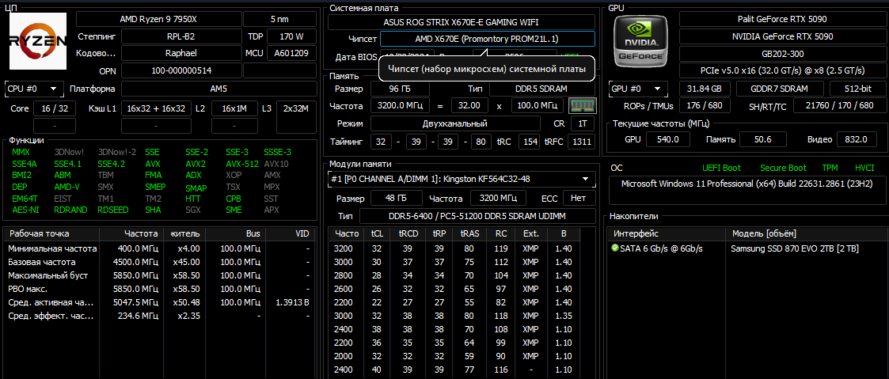Click the Ryzen processor logo
This screenshot has height=379, width=889.
38,41
